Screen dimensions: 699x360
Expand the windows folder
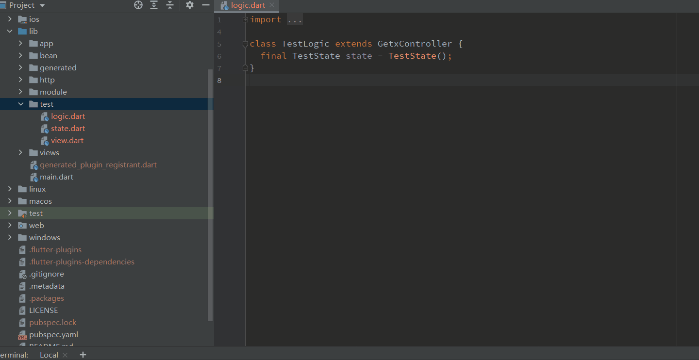(9, 237)
